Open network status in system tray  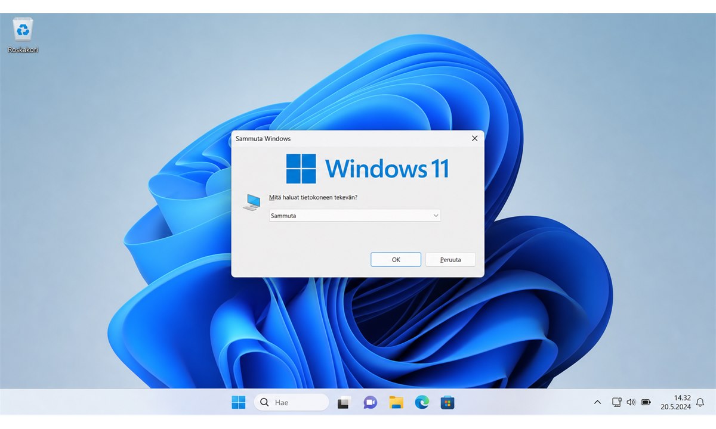coord(617,402)
